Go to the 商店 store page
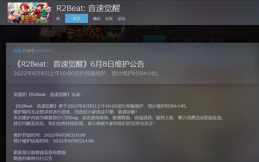Image resolution: width=259 pixels, height=162 pixels. tap(97, 18)
